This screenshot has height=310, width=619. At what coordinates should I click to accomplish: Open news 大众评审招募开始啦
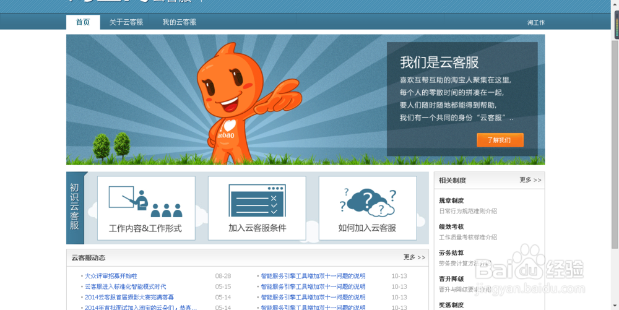click(x=111, y=276)
